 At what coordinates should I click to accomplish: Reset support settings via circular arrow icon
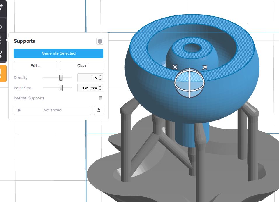[x=99, y=110]
